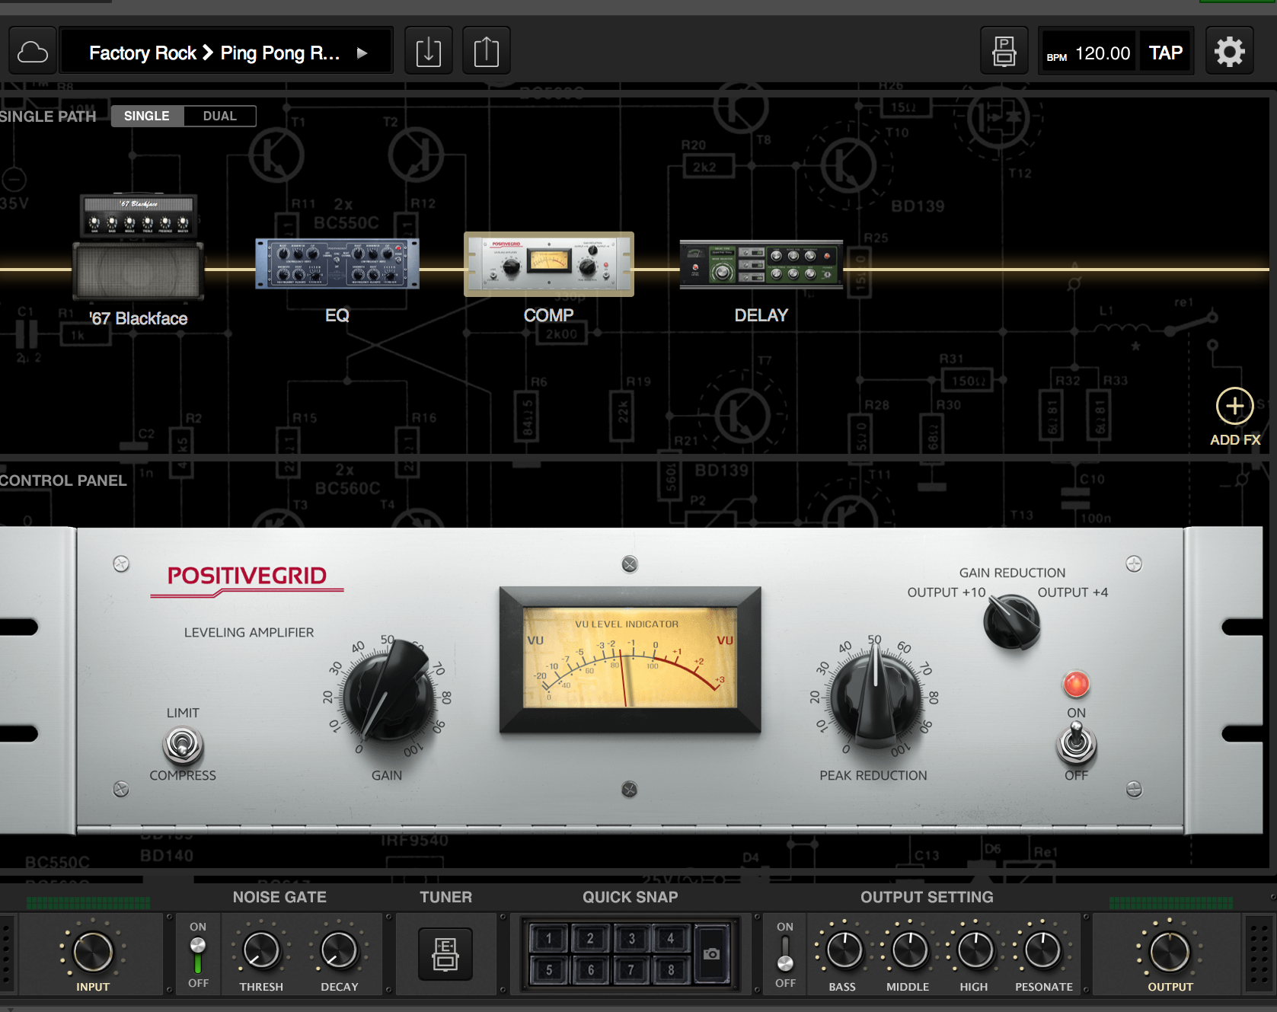Screen dimensions: 1277x1012
Task: Select the COMP compressor unit
Action: tap(549, 263)
